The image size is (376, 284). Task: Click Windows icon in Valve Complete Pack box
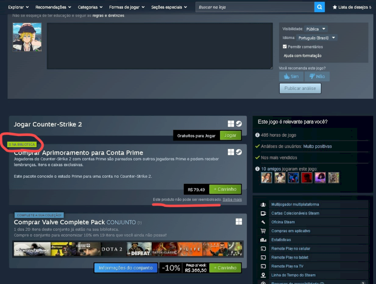239,221
